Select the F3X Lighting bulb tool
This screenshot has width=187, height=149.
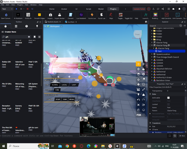pos(138,95)
